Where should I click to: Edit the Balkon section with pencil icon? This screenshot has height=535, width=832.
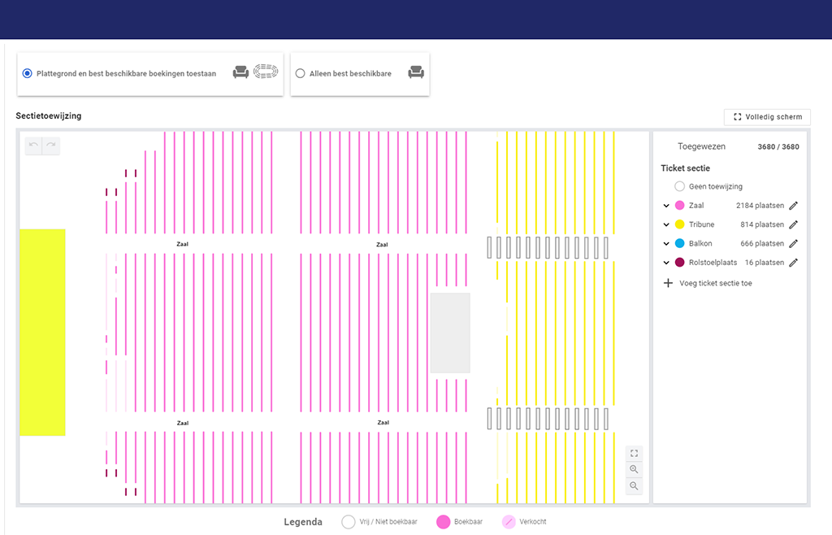click(794, 244)
